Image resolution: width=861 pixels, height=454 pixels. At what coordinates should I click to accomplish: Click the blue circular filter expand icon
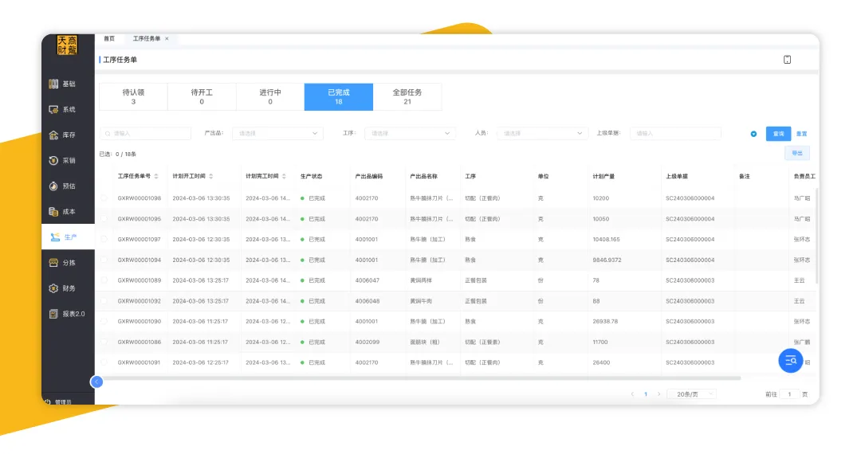[753, 134]
